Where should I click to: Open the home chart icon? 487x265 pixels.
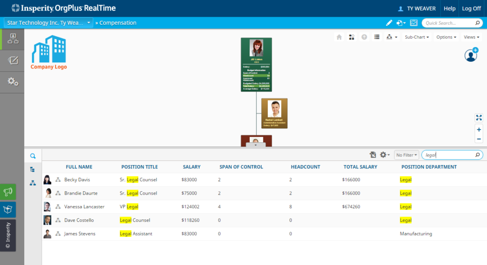tap(339, 37)
